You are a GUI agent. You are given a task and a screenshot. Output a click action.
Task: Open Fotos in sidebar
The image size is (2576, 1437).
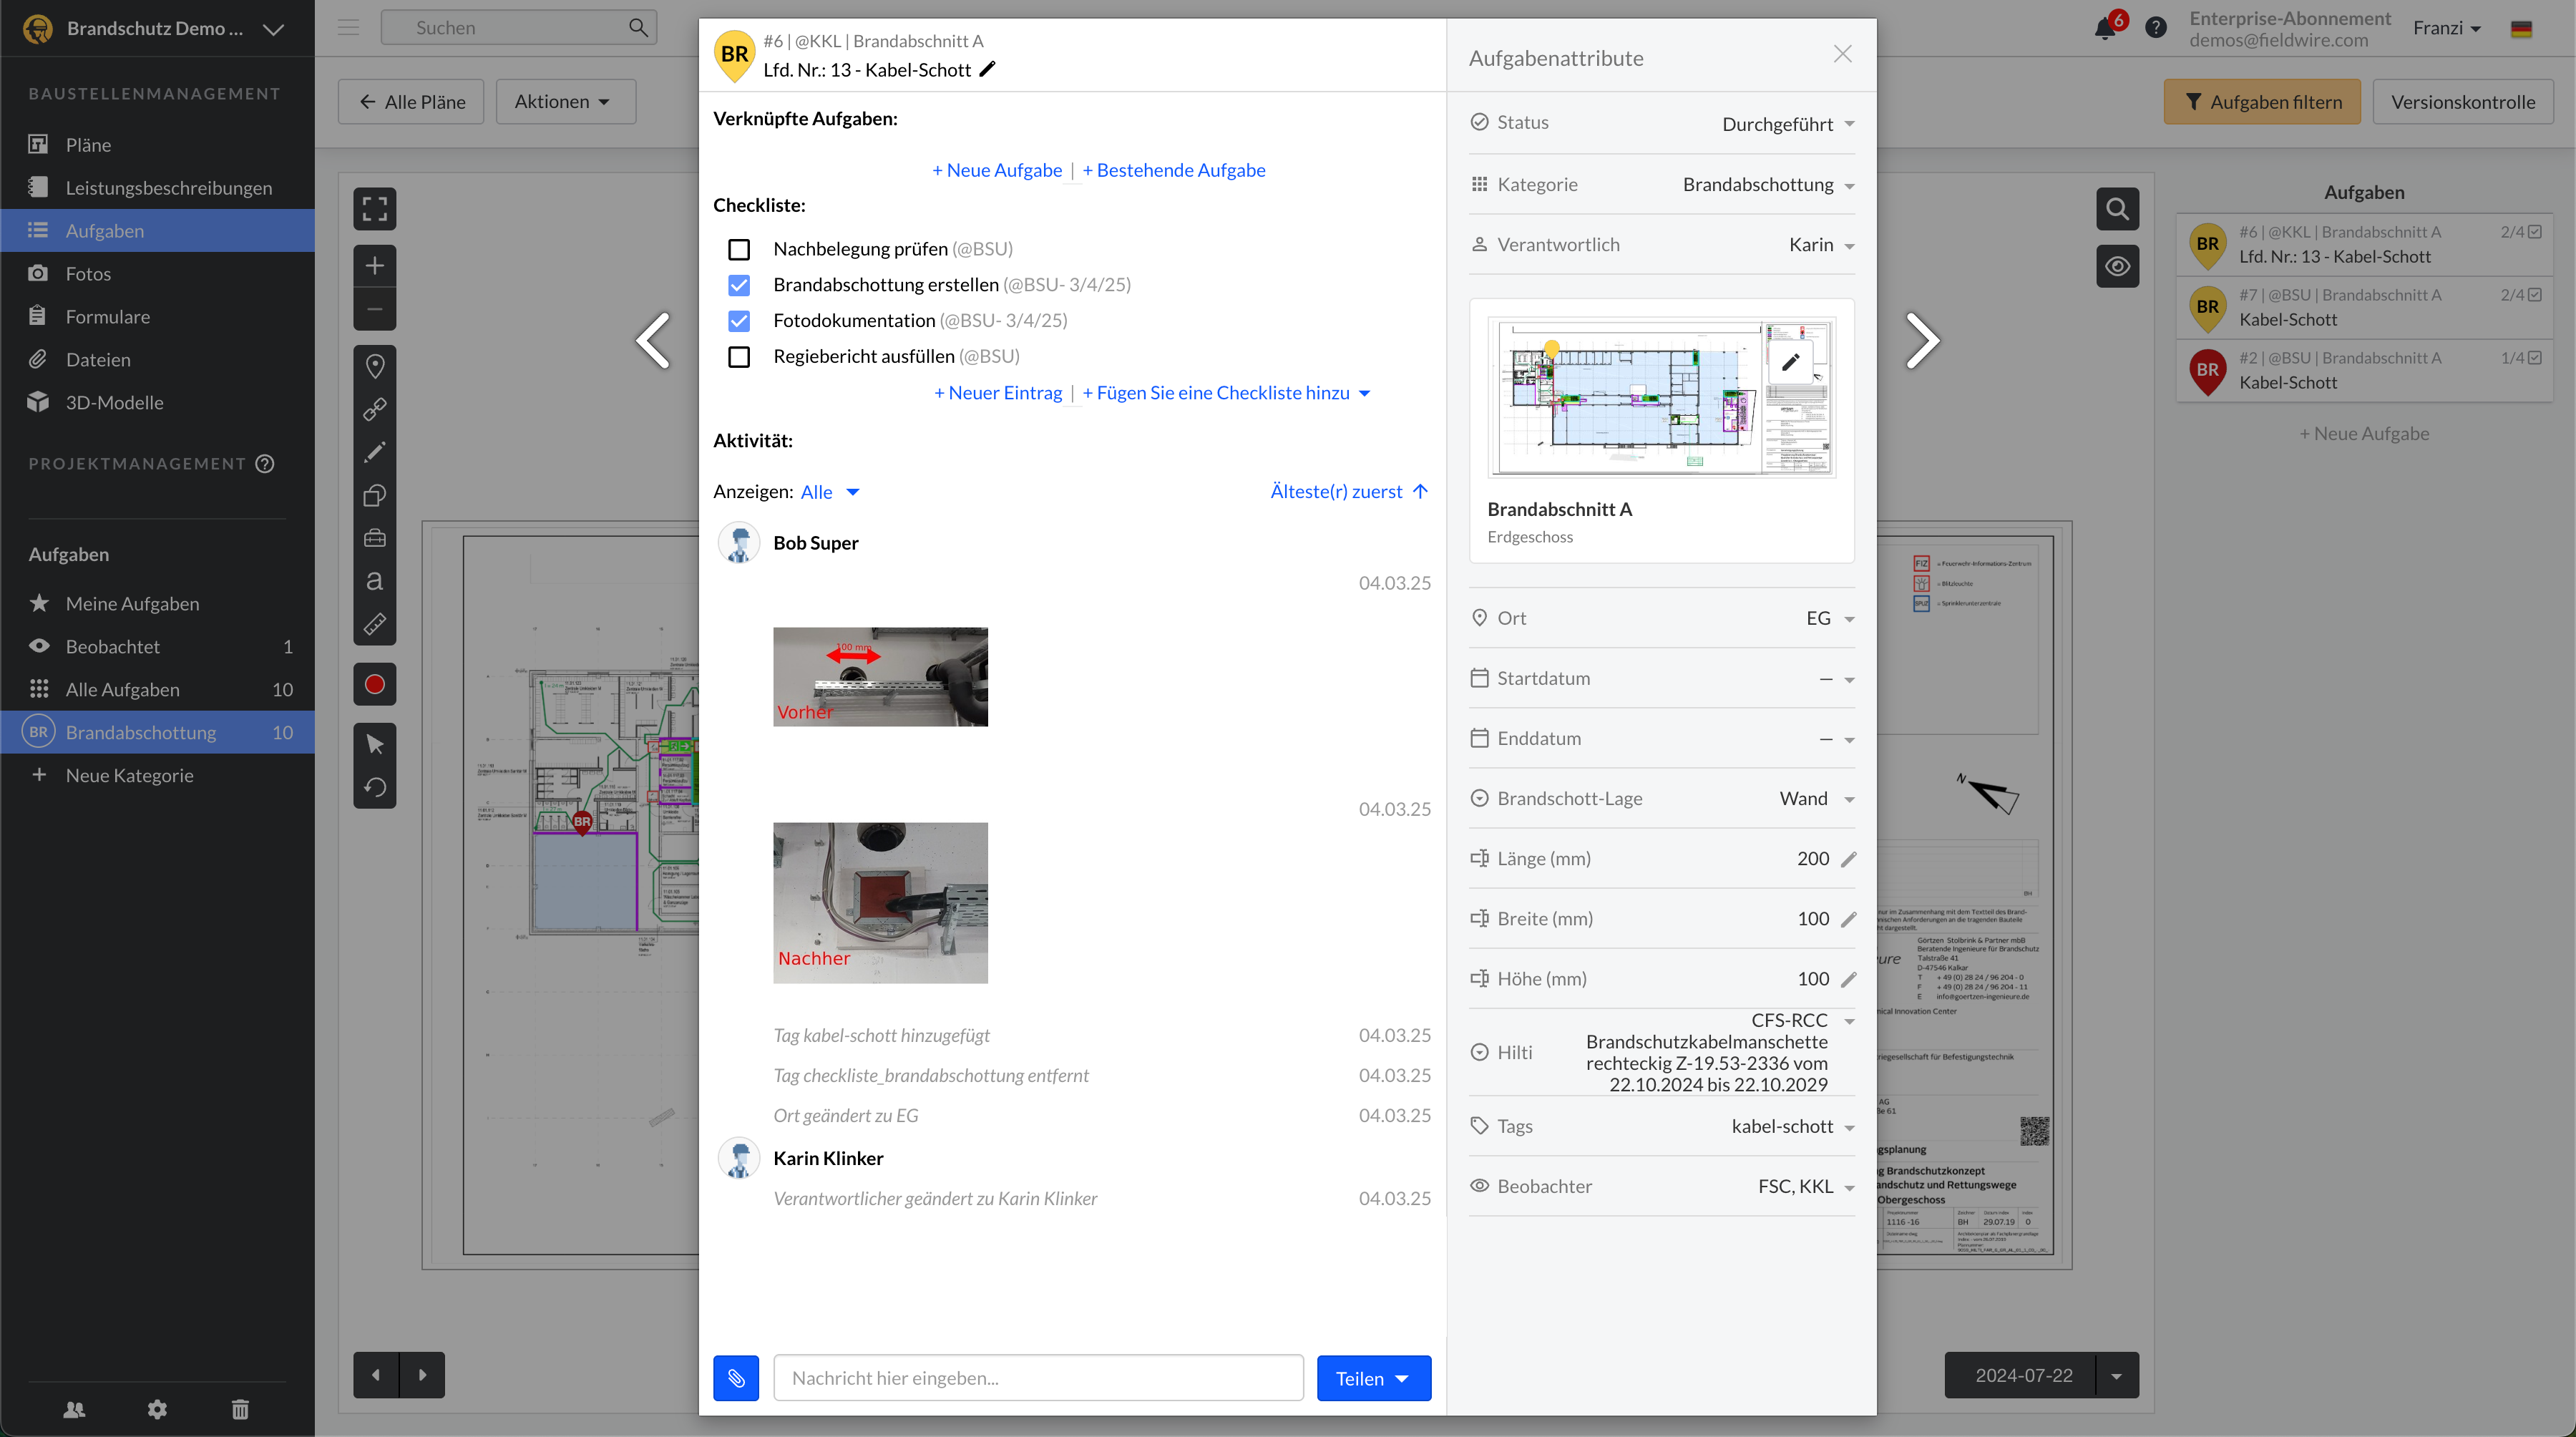click(x=88, y=273)
